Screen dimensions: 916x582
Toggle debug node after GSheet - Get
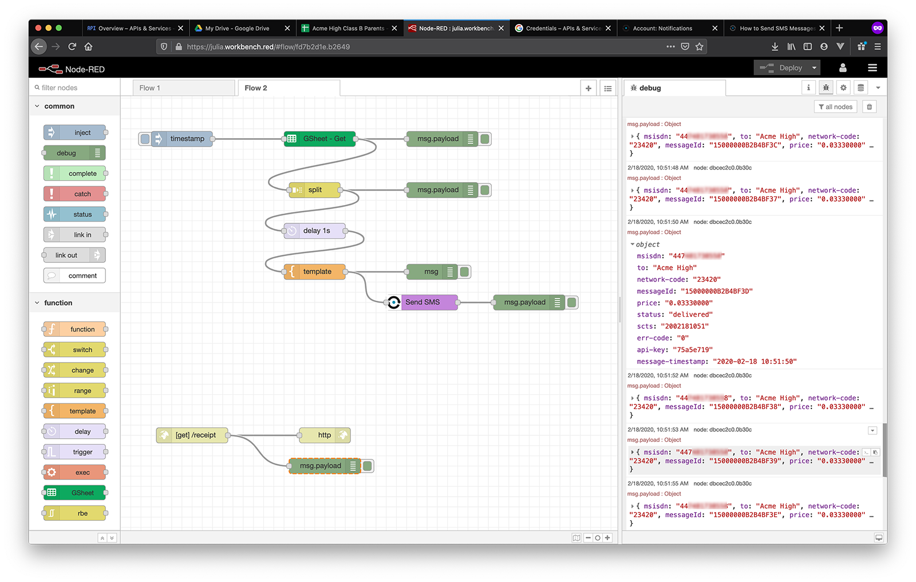pos(485,139)
